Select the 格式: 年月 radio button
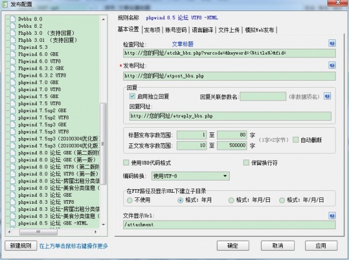This screenshot has height=260, width=349. click(180, 200)
